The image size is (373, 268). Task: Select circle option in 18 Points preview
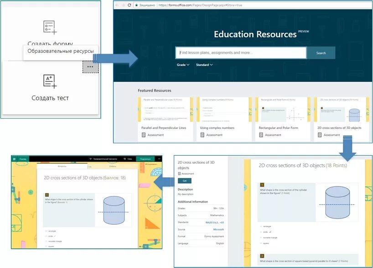point(261,232)
